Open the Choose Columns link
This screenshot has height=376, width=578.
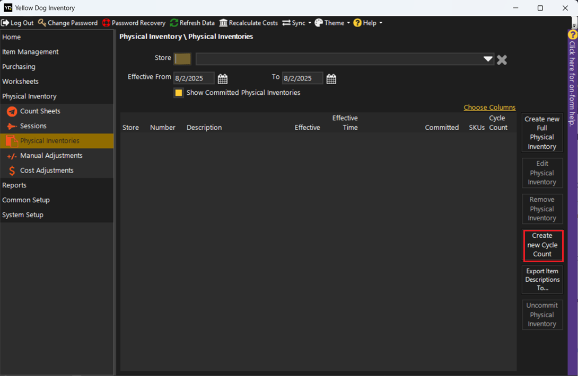click(x=489, y=108)
